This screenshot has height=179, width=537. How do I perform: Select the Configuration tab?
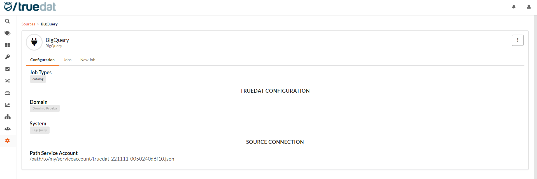point(42,60)
